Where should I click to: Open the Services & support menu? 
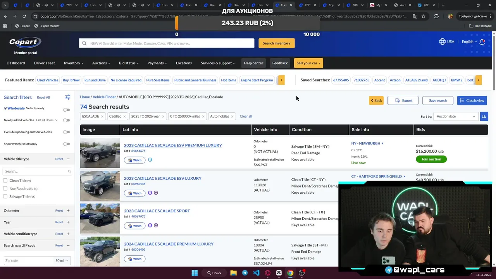pos(218,63)
